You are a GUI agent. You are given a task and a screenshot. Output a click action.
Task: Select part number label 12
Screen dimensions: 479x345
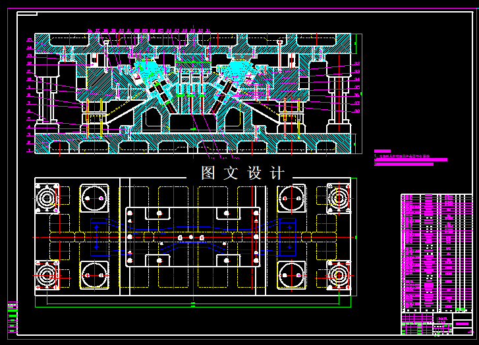[x=30, y=63]
